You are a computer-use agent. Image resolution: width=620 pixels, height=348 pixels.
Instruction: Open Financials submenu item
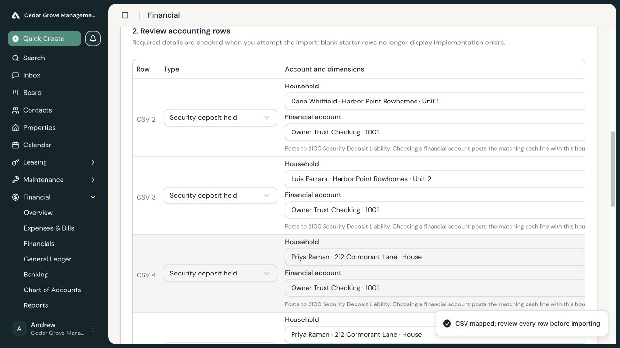pyautogui.click(x=39, y=244)
